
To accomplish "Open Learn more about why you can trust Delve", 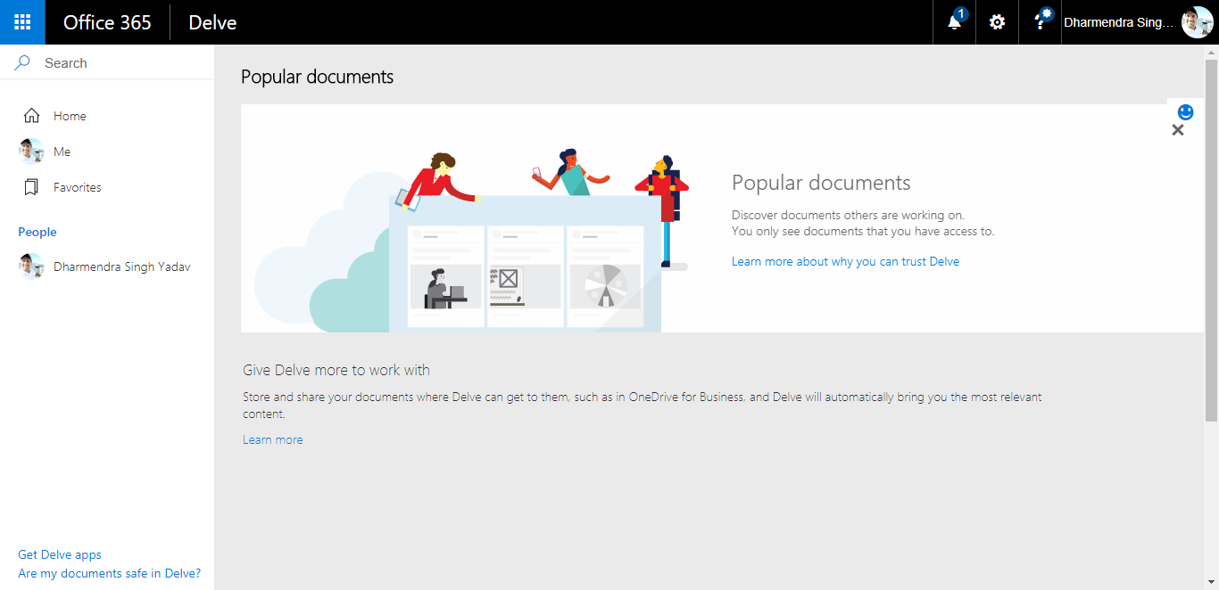I will (845, 261).
